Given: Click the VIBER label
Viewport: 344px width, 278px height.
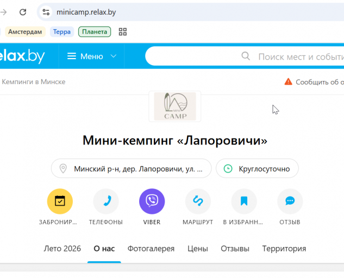Looking at the screenshot, I should [152, 222].
